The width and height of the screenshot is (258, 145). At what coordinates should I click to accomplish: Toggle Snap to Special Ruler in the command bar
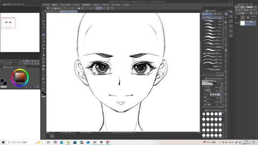[101, 8]
